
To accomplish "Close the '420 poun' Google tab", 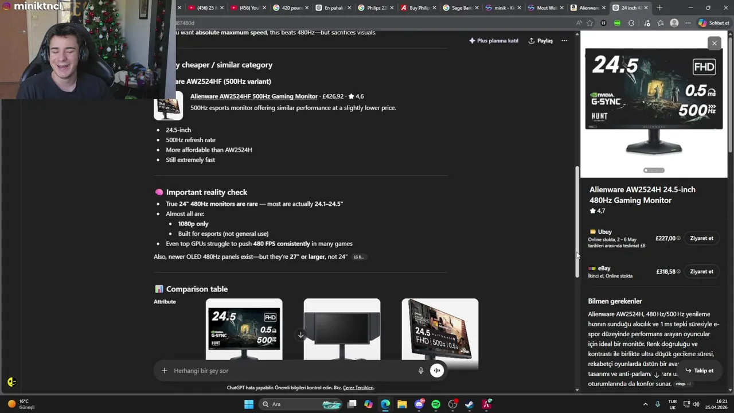I will 307,8.
